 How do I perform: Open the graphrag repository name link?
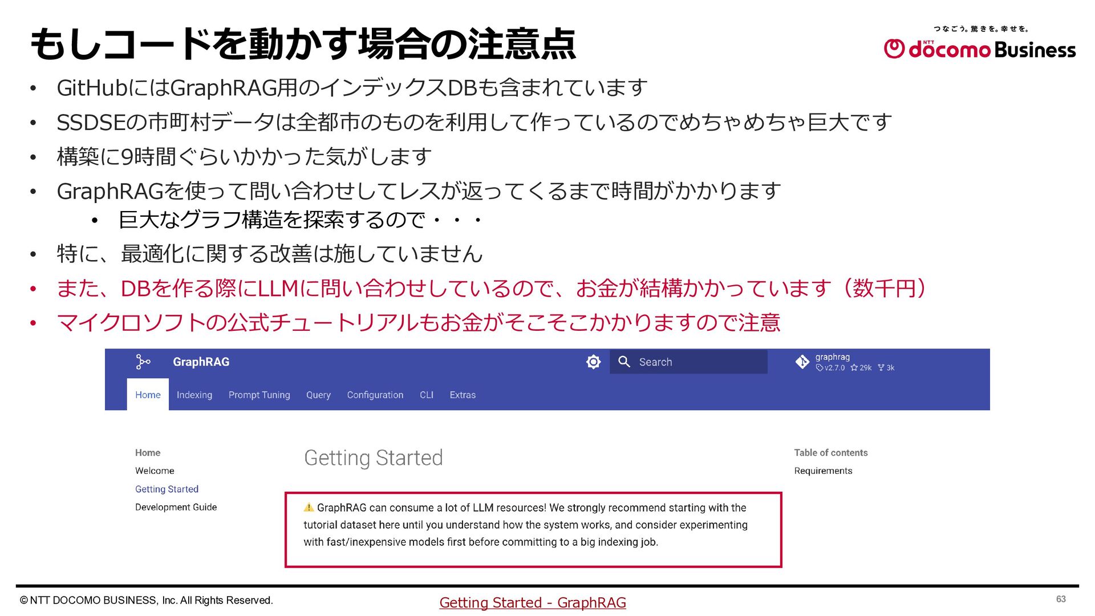[x=832, y=357]
